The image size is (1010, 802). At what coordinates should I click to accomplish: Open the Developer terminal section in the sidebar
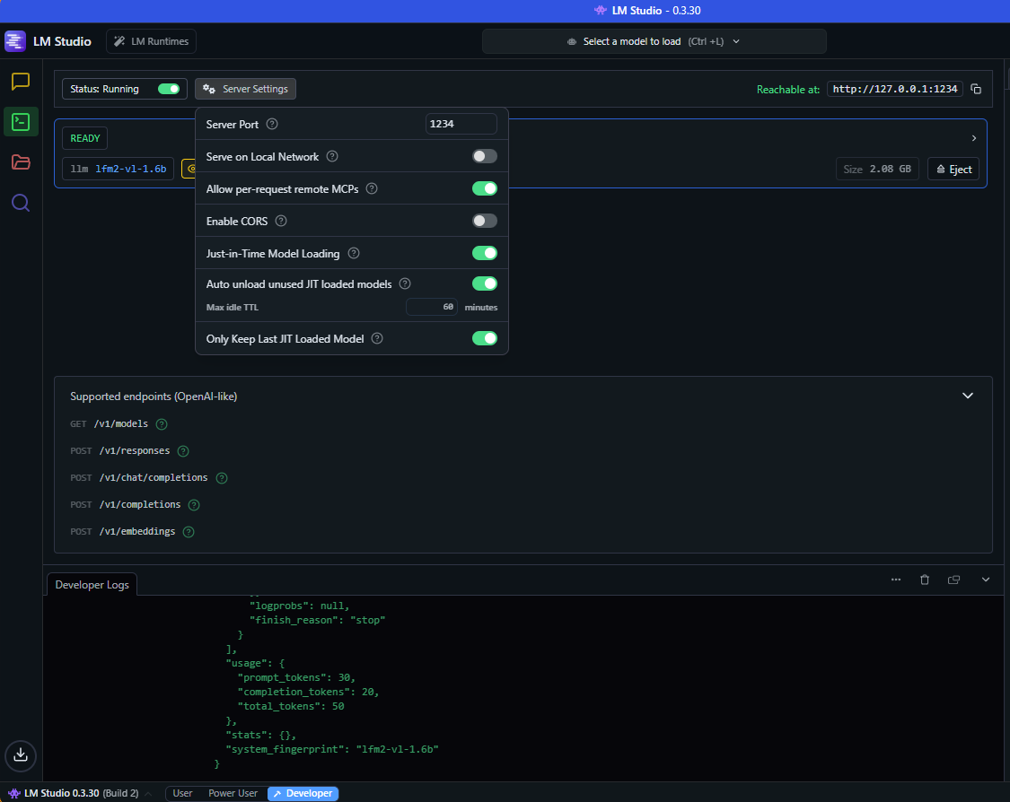(21, 122)
